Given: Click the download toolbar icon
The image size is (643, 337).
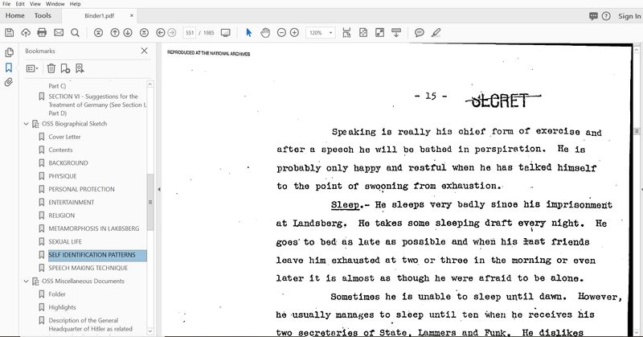Looking at the screenshot, I should pos(396,32).
